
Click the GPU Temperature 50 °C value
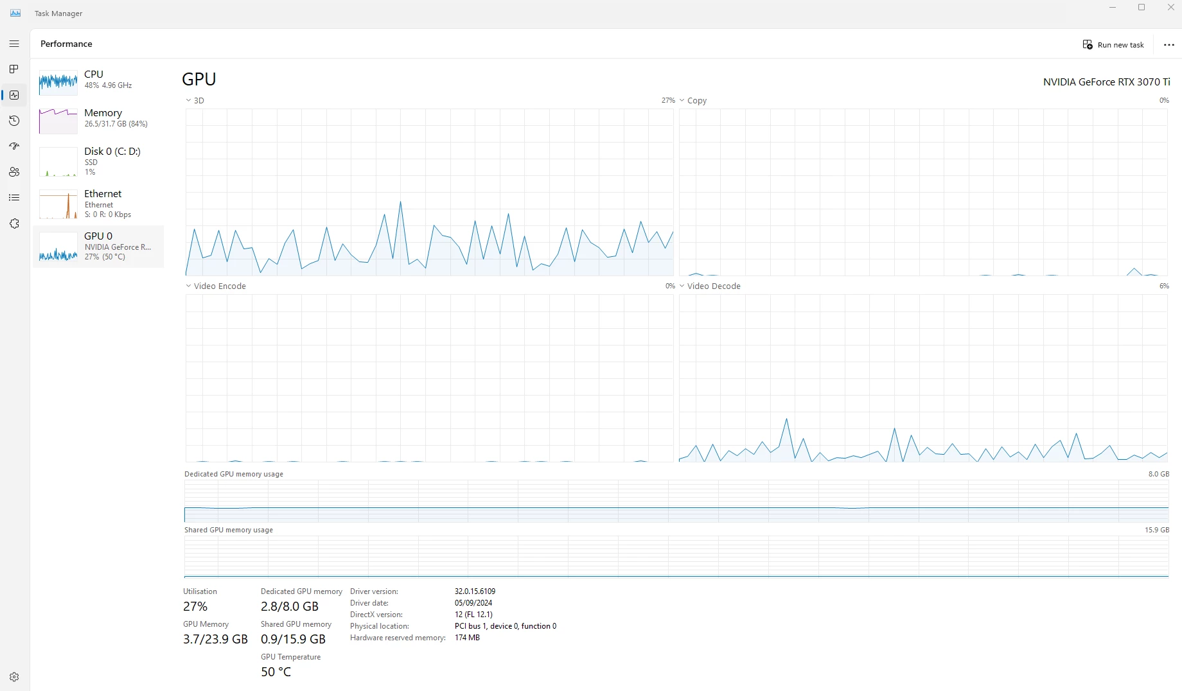pos(276,672)
